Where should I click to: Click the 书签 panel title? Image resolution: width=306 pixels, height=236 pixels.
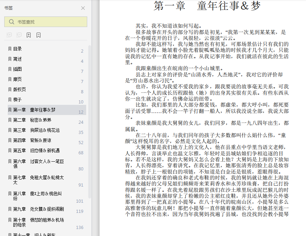coord(8,8)
